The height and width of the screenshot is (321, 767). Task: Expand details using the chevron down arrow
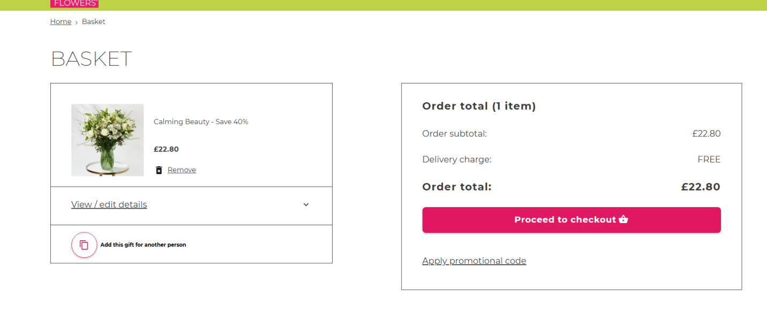tap(306, 205)
